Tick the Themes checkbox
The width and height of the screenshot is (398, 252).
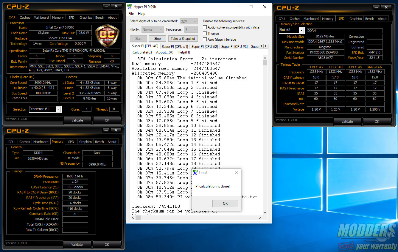coord(205,33)
